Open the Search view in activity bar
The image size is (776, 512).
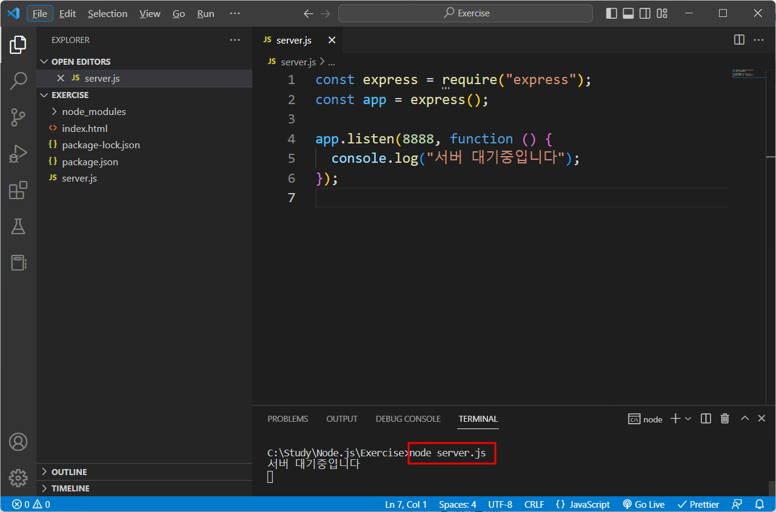pos(18,80)
